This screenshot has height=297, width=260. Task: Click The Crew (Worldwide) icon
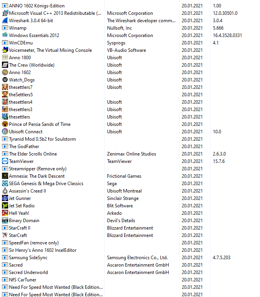click(x=5, y=65)
